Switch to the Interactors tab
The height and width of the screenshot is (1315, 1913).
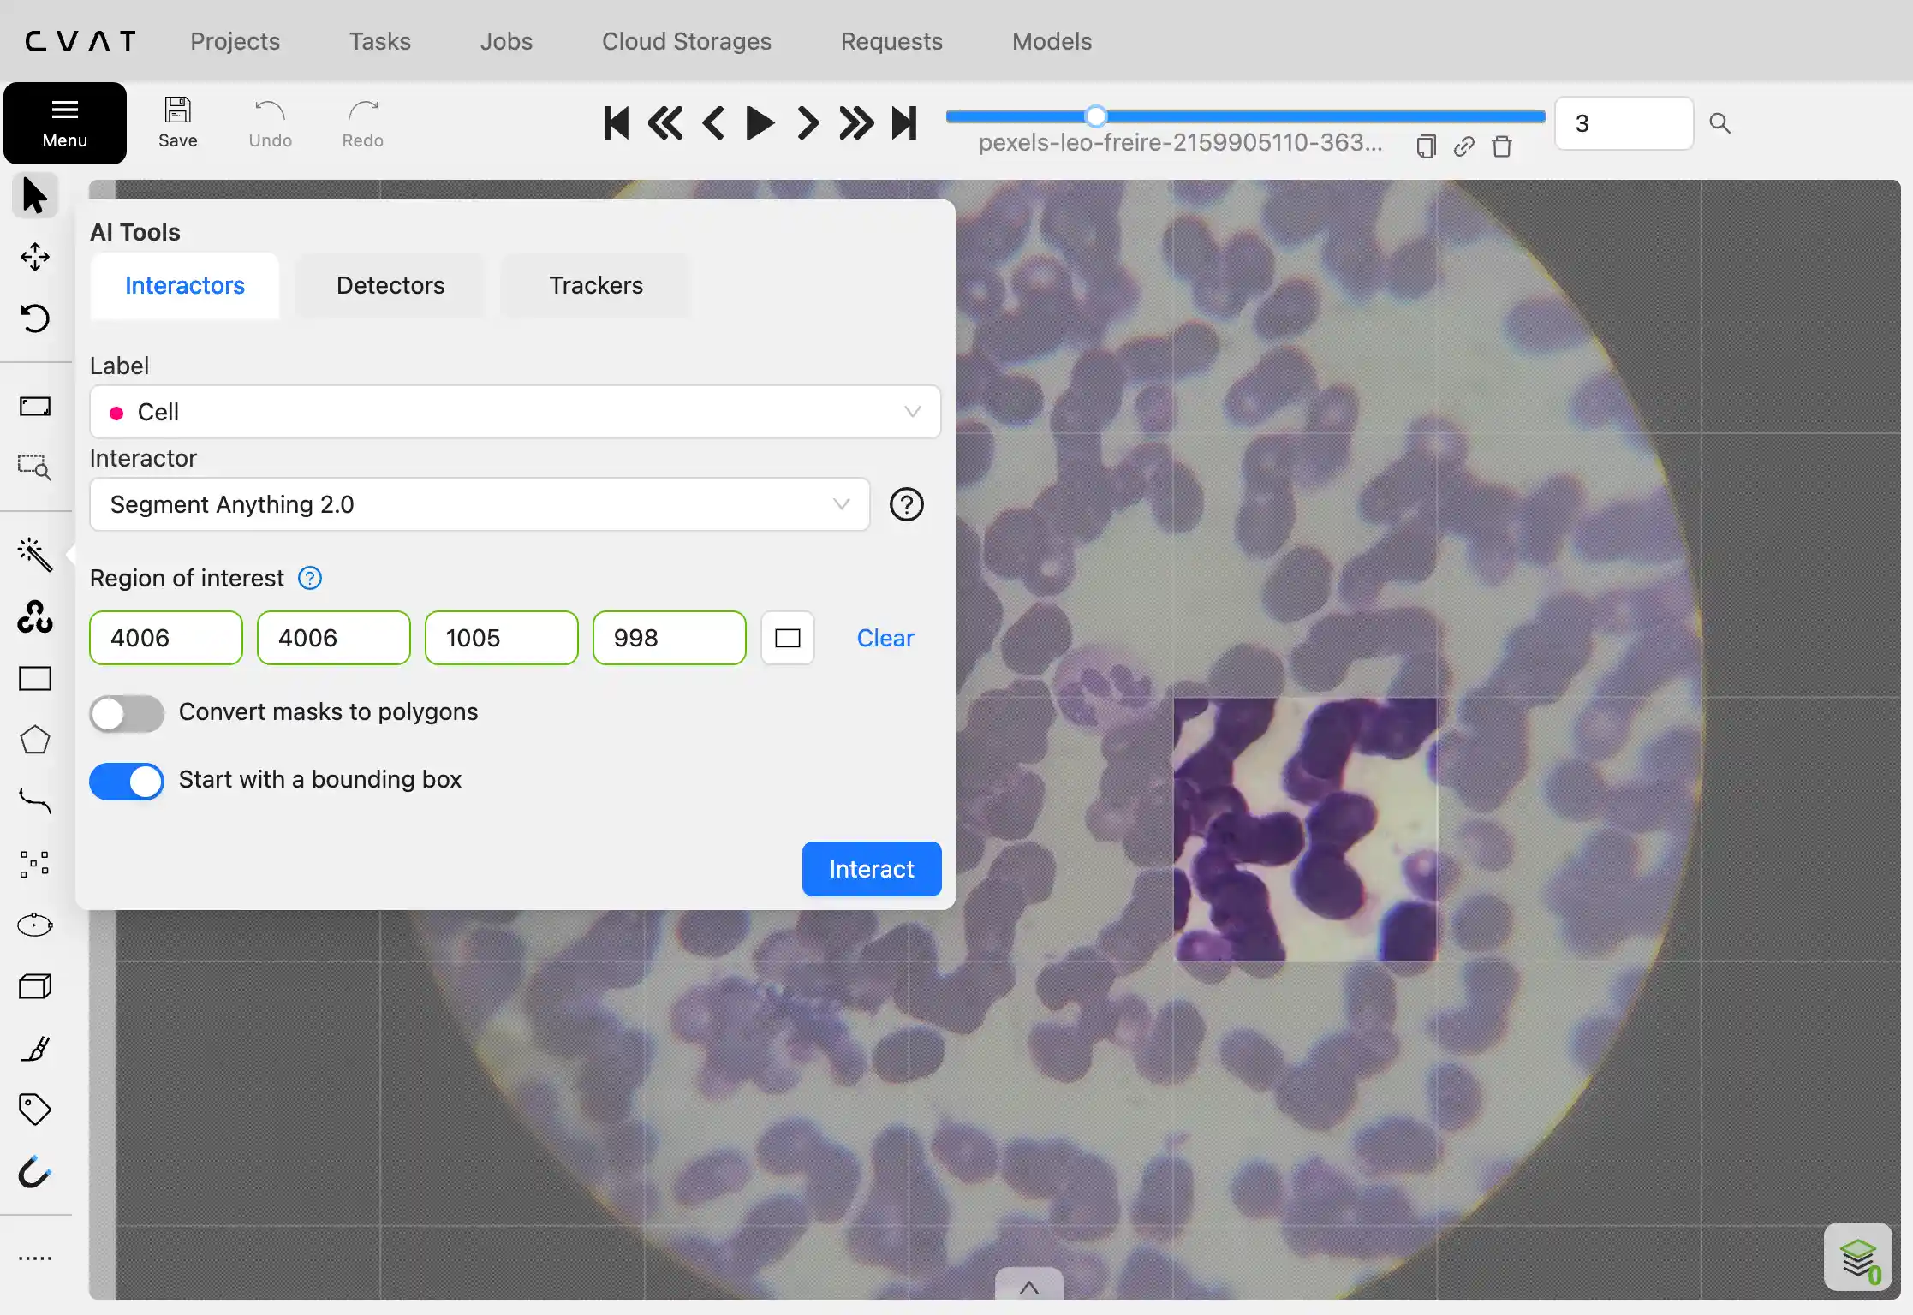click(x=185, y=285)
